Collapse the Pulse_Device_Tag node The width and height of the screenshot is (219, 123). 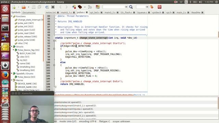tap(14, 50)
